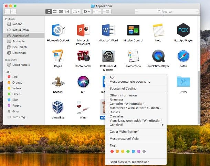The image size is (210, 166).
Task: Select Disco remoto in the sidebar
Action: 24,65
